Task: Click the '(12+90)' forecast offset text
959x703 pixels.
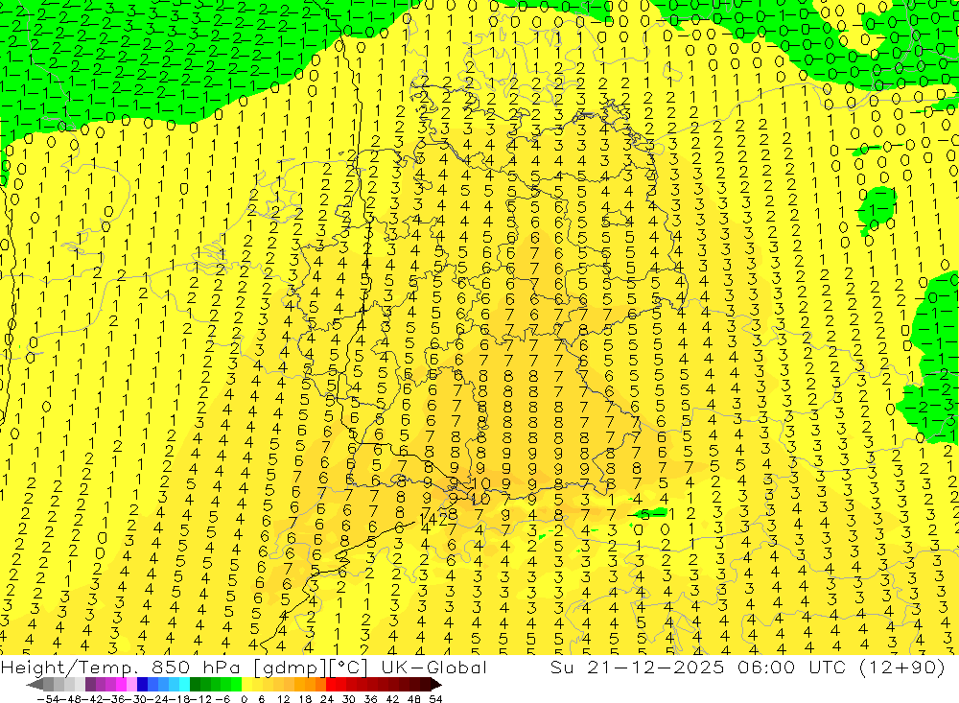Action: pos(902,668)
